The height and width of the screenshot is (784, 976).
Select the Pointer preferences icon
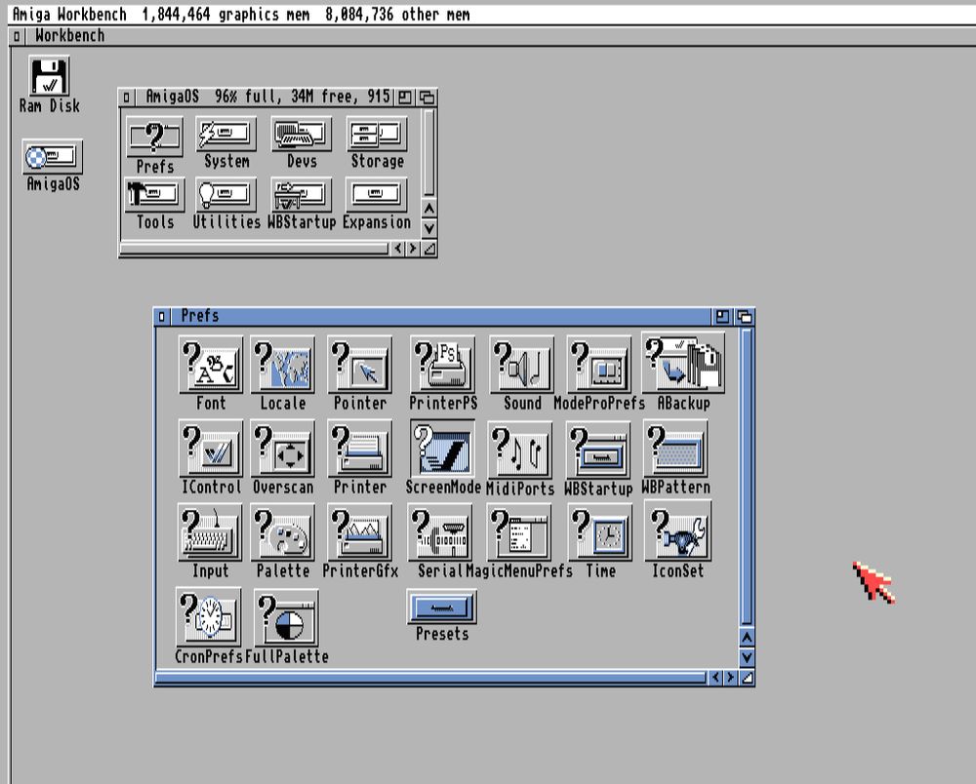[x=360, y=365]
